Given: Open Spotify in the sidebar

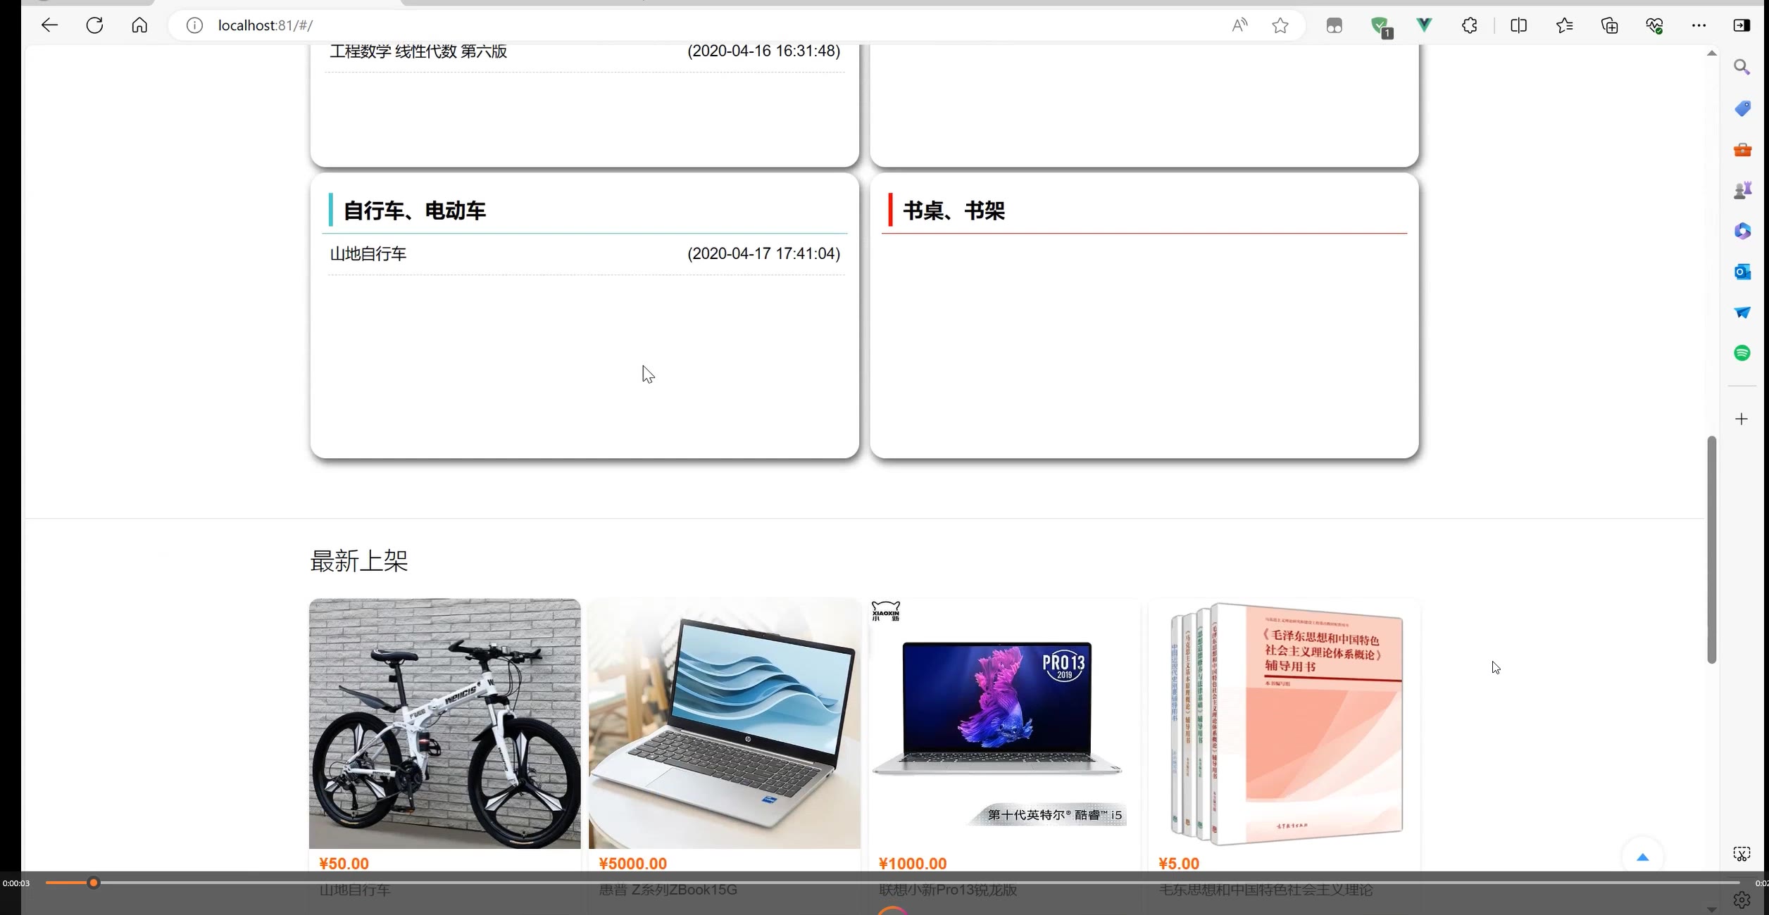Looking at the screenshot, I should tap(1742, 353).
